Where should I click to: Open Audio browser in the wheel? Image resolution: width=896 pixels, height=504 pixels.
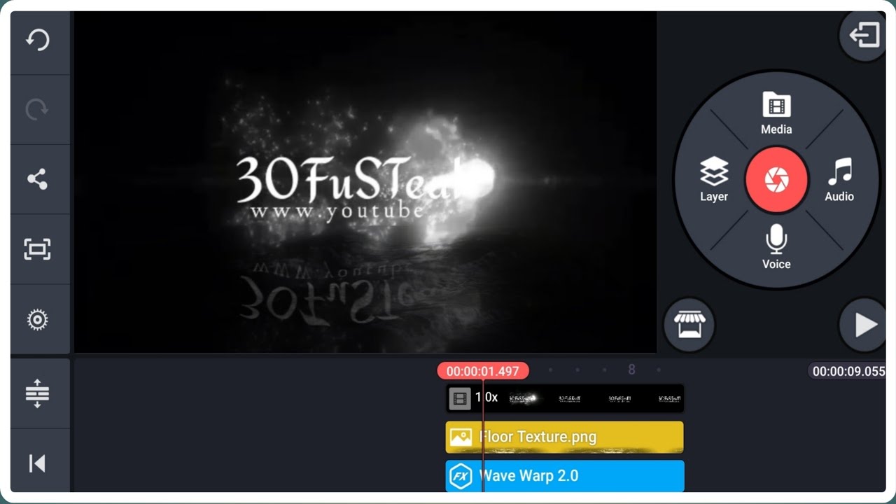point(839,180)
